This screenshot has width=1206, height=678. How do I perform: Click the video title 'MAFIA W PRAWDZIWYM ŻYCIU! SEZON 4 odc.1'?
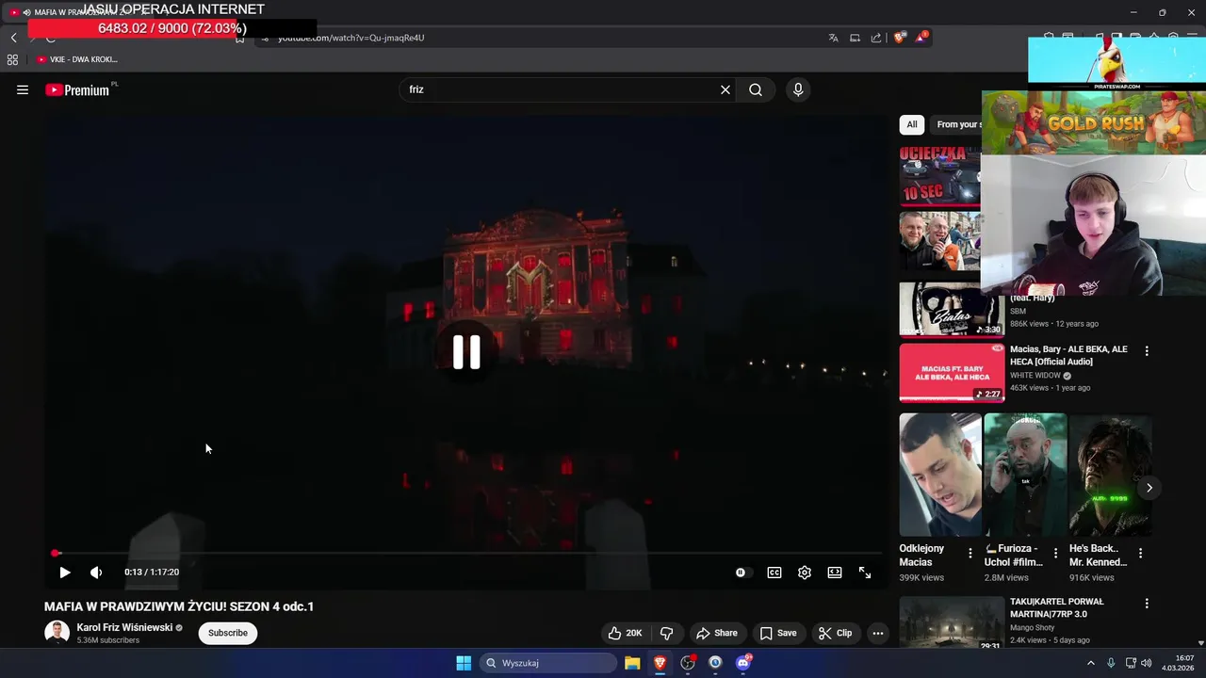[x=179, y=606]
